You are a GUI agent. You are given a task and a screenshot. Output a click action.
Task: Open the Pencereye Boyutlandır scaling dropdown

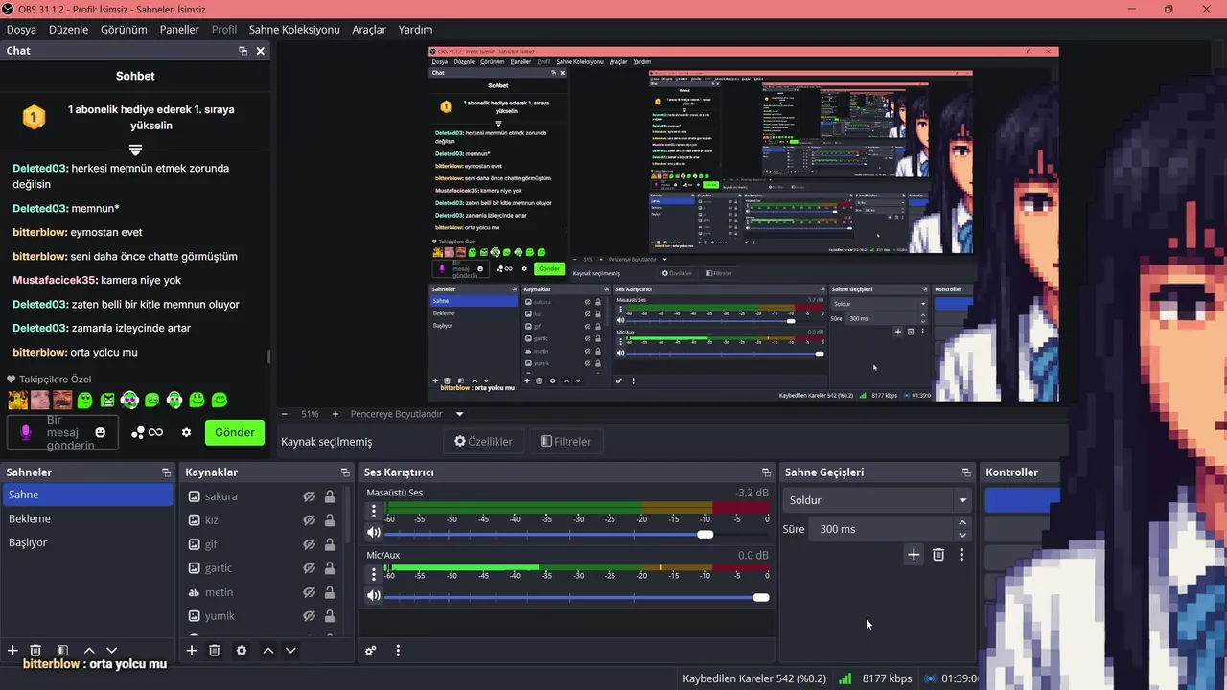point(407,414)
